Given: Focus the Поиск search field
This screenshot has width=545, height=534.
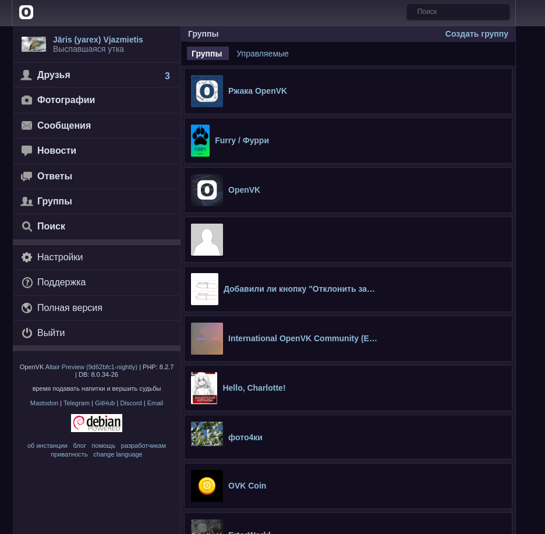Looking at the screenshot, I should [458, 12].
